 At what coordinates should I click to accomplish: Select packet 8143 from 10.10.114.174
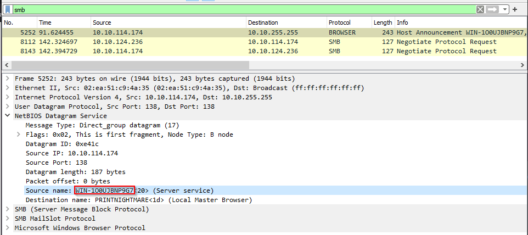point(264,51)
